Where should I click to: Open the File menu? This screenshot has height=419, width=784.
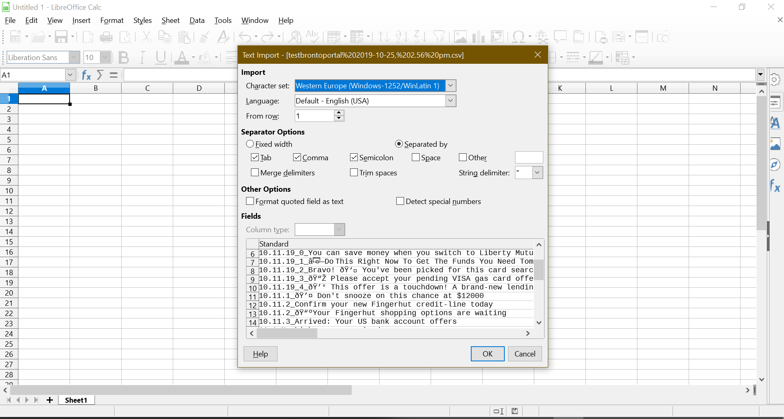[10, 20]
